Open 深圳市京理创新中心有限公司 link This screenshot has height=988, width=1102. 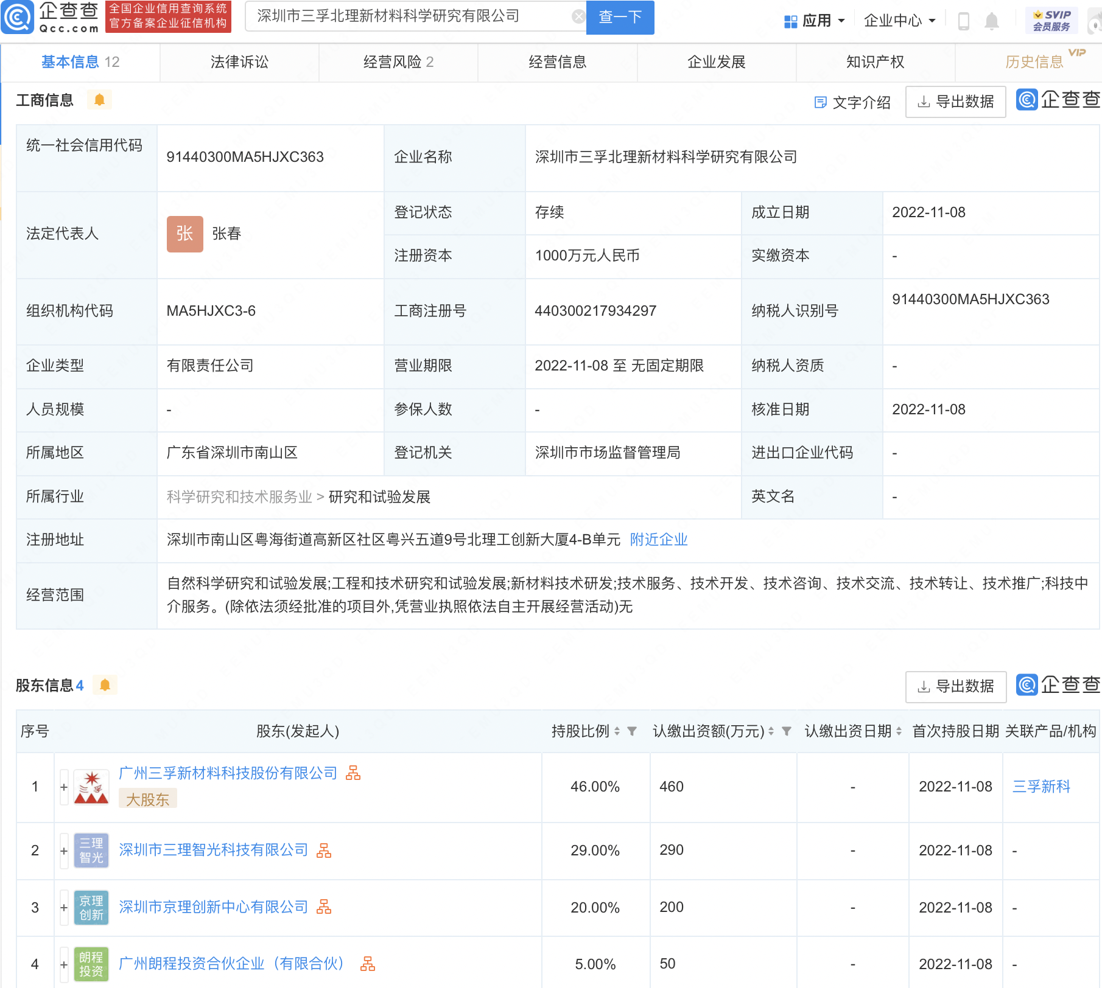pos(214,907)
